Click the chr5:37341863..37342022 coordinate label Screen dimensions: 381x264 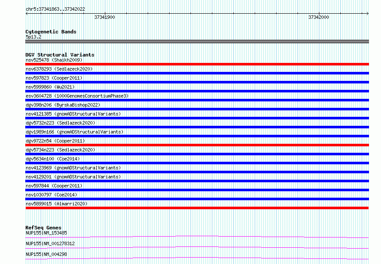click(55, 9)
